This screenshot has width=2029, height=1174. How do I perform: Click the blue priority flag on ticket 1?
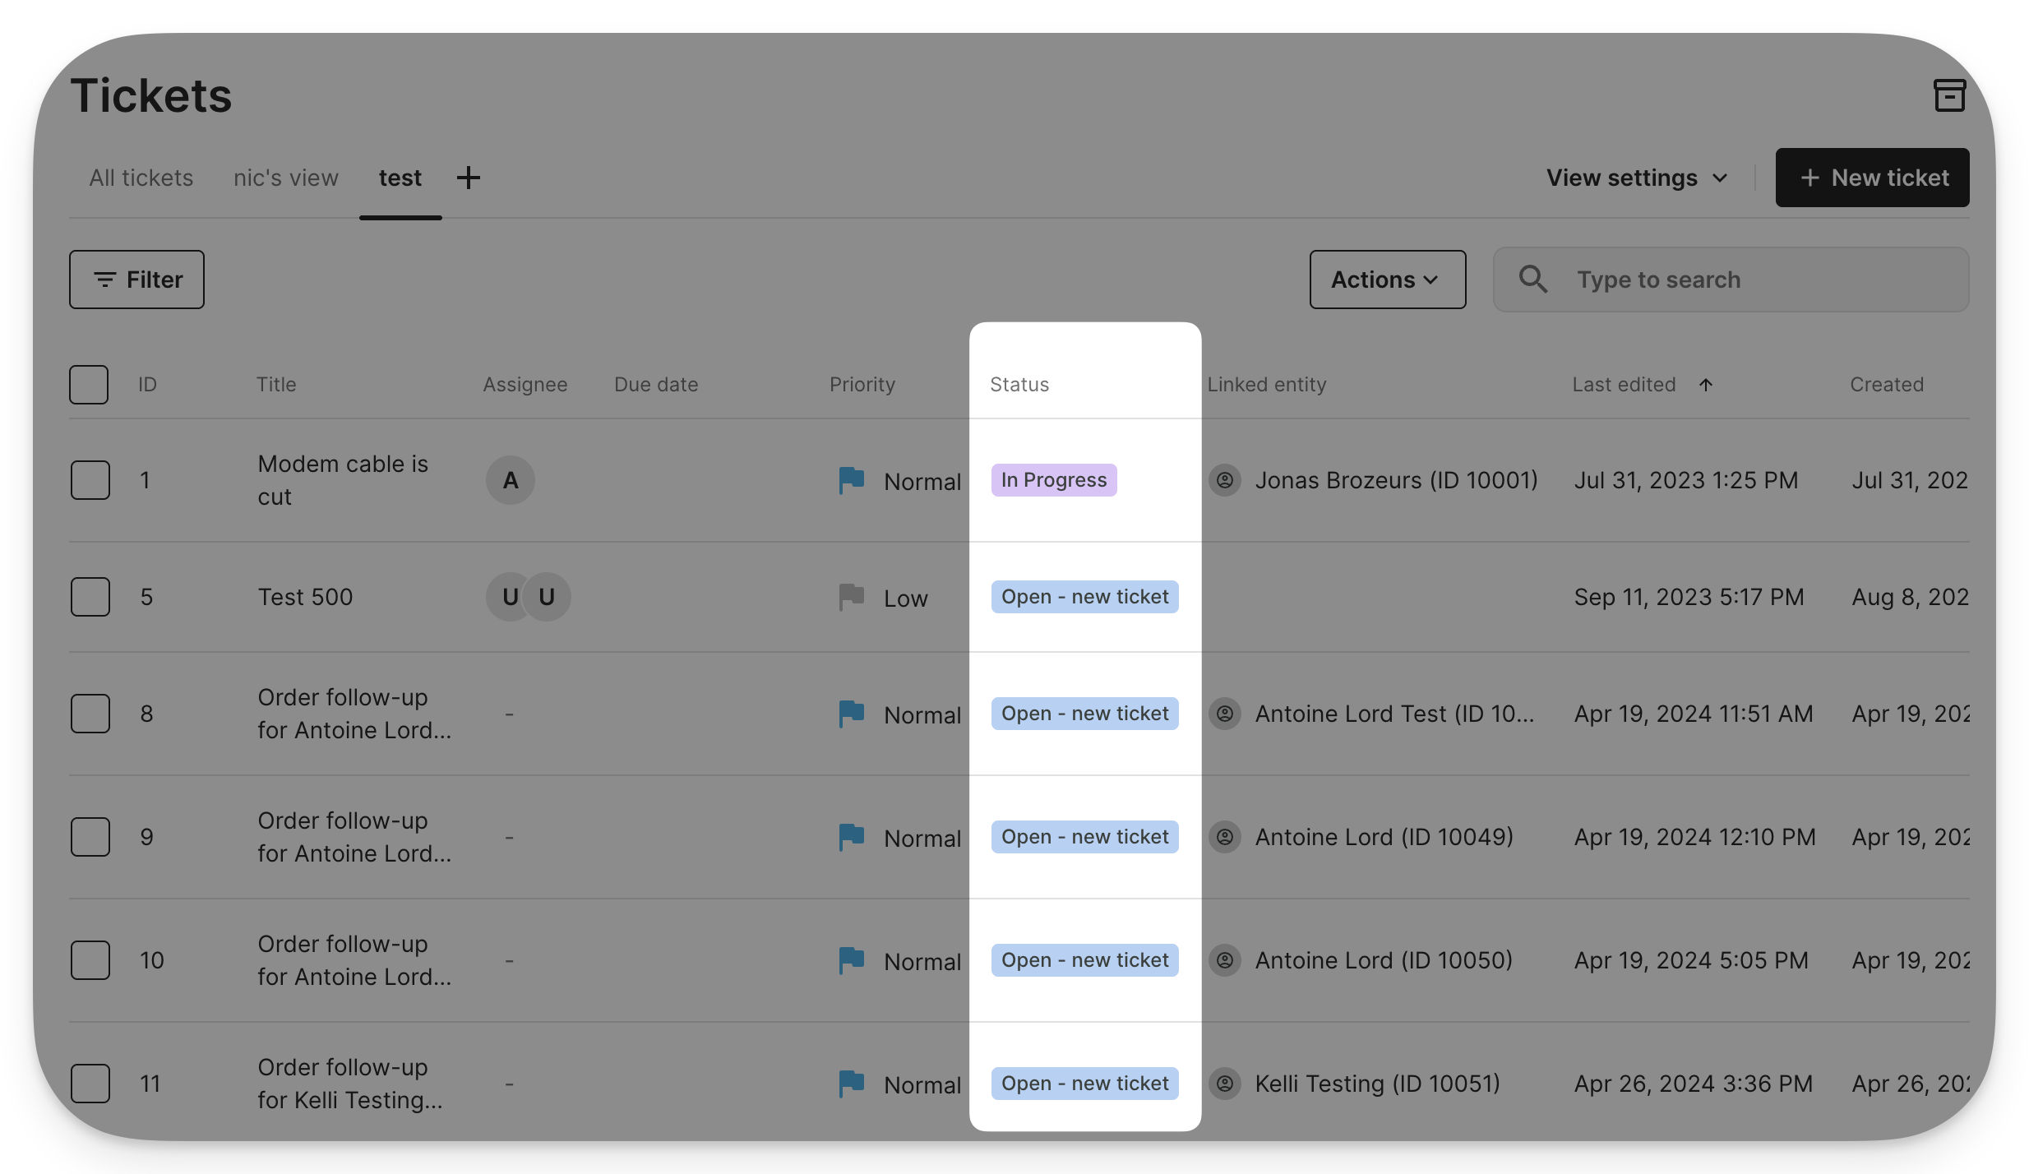851,480
